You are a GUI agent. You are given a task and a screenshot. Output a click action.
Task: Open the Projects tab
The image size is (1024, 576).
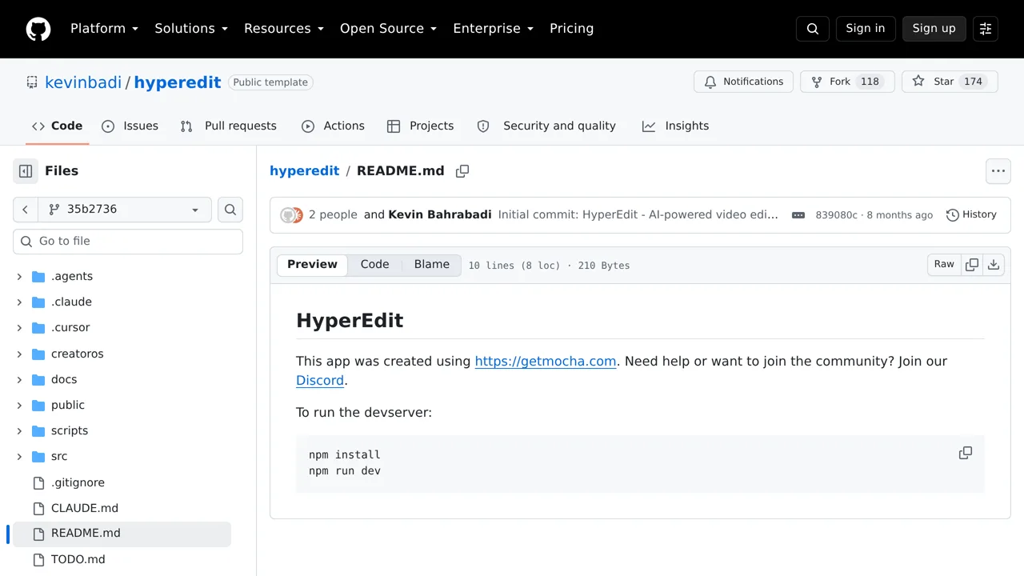click(x=421, y=126)
